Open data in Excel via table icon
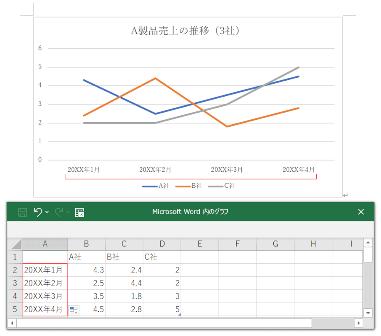The height and width of the screenshot is (336, 381). (x=80, y=212)
